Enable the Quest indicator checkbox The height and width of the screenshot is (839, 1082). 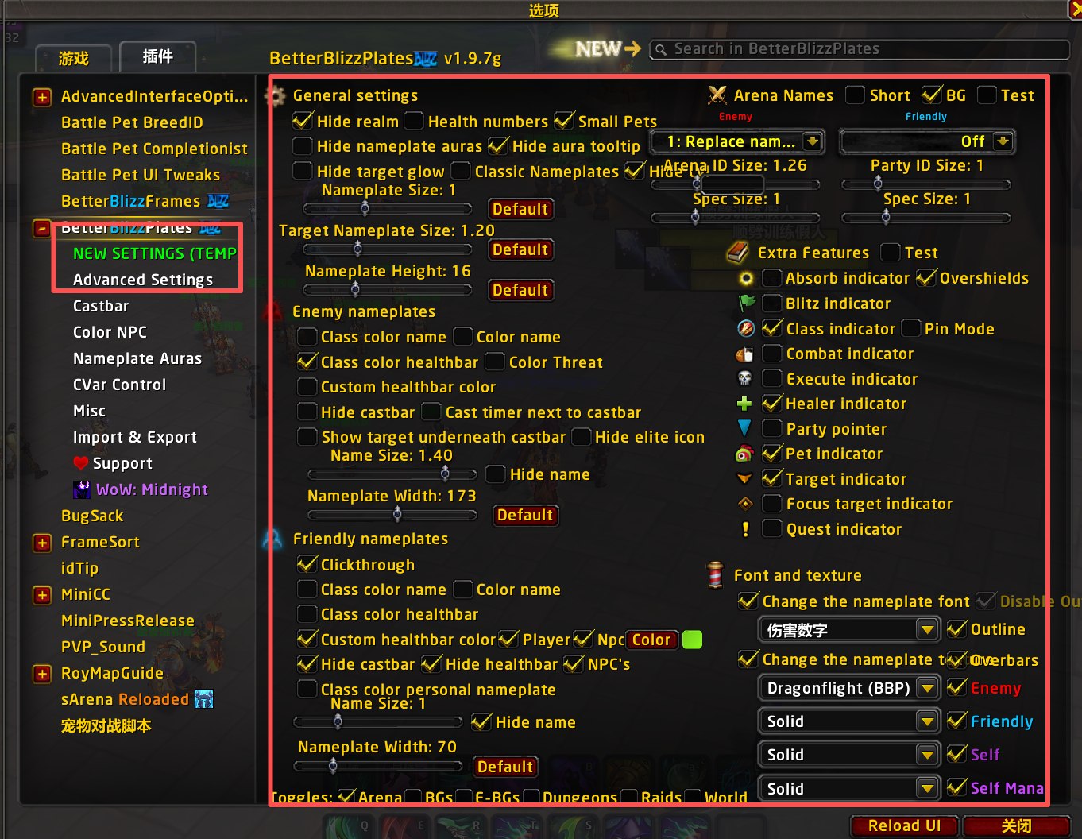[771, 529]
